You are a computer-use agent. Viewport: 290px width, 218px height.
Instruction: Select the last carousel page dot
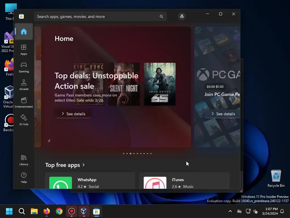click(x=151, y=154)
